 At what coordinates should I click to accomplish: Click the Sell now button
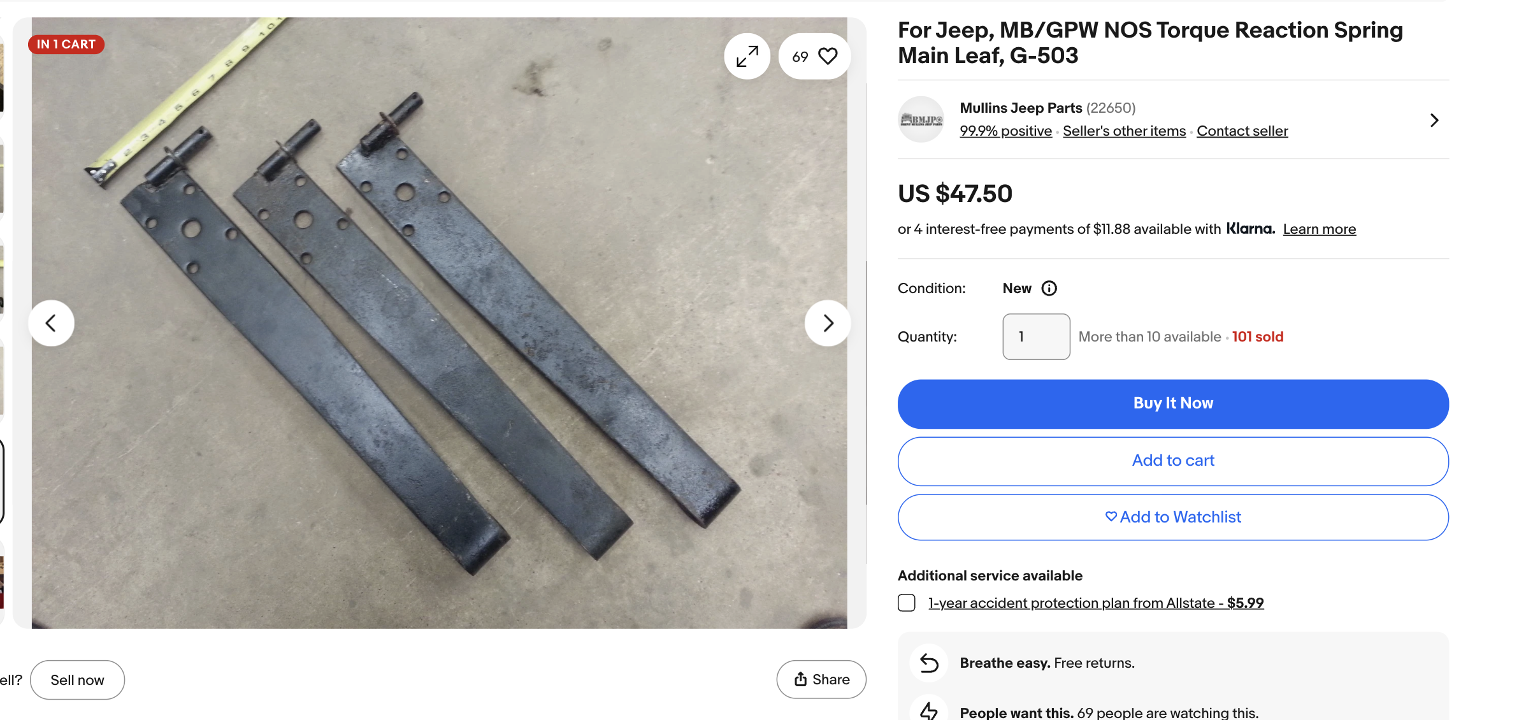click(x=77, y=680)
